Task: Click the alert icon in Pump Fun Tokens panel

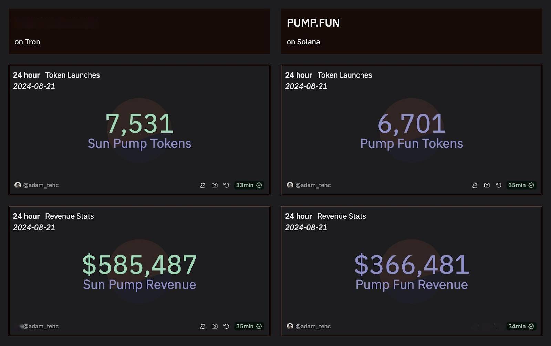Action: 475,185
